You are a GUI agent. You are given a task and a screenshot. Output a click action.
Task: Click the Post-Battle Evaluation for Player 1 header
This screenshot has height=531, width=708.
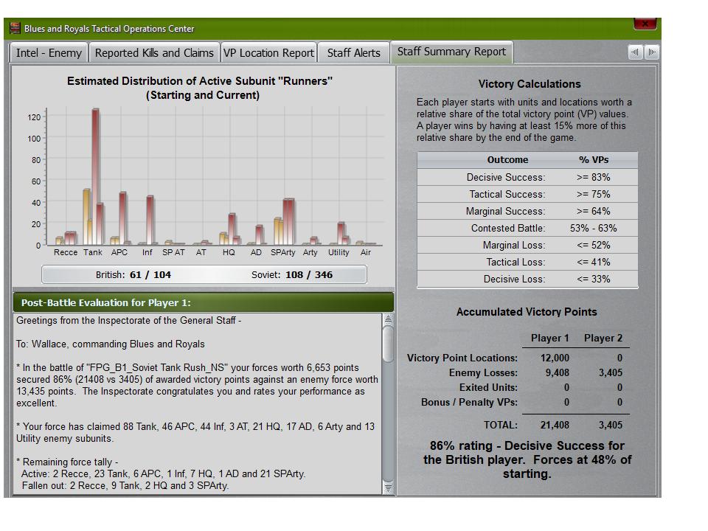tap(204, 302)
